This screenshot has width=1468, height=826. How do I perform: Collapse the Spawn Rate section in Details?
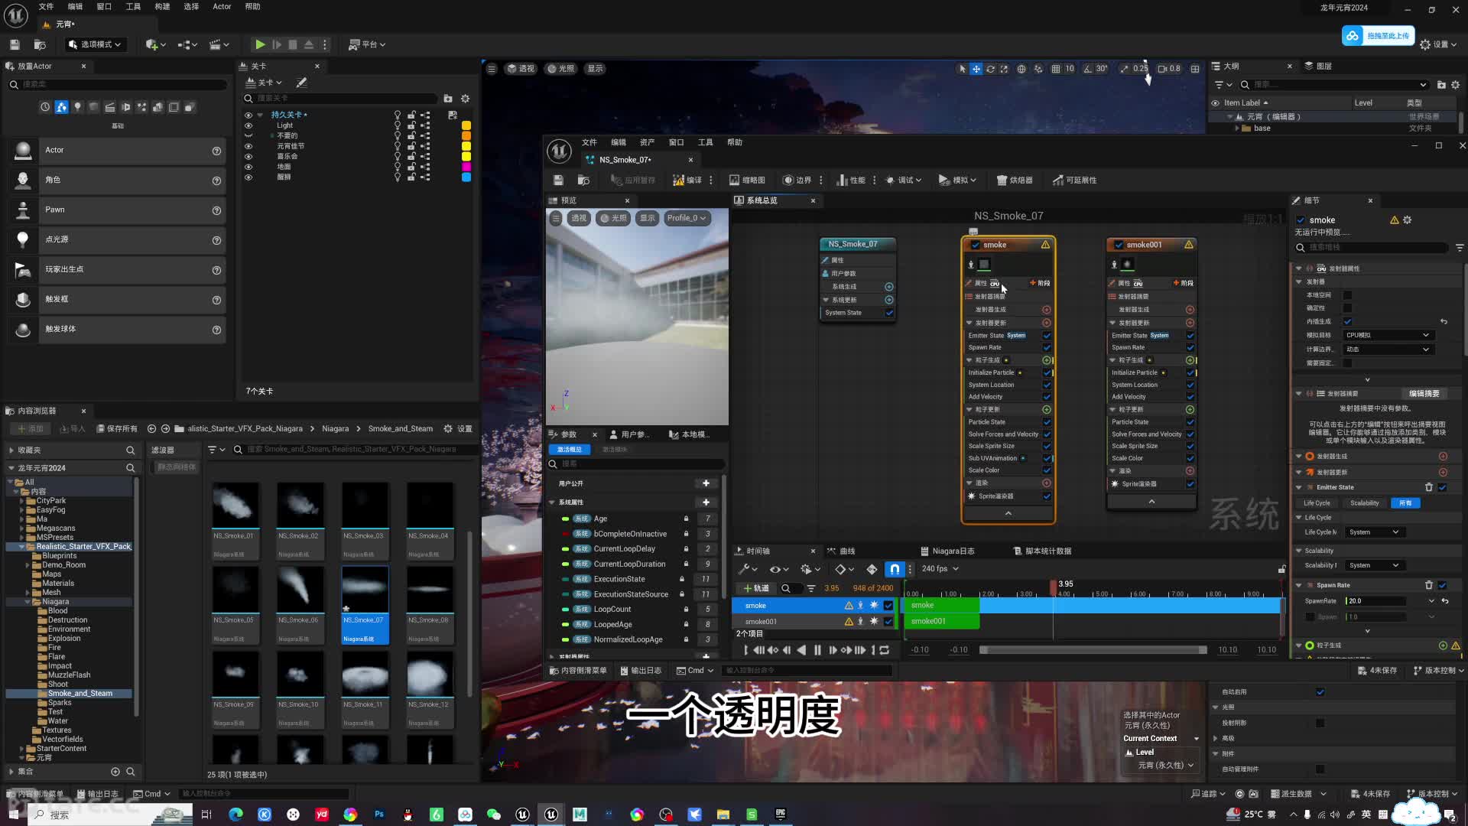pos(1298,585)
